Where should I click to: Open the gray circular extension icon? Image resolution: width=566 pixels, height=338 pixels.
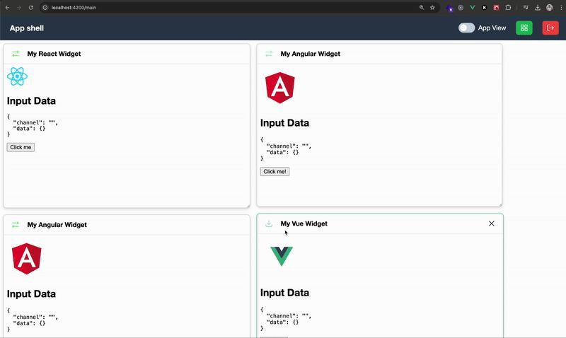(x=461, y=8)
